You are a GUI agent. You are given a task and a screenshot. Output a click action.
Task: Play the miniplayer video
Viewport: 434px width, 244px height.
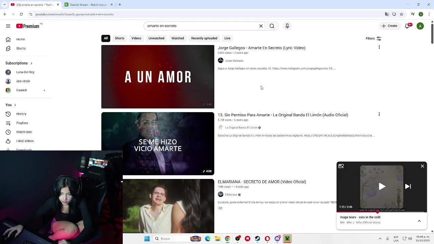point(382,186)
